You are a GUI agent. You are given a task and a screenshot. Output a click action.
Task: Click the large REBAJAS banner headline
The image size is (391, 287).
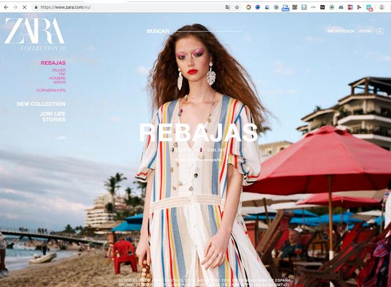[x=198, y=133]
